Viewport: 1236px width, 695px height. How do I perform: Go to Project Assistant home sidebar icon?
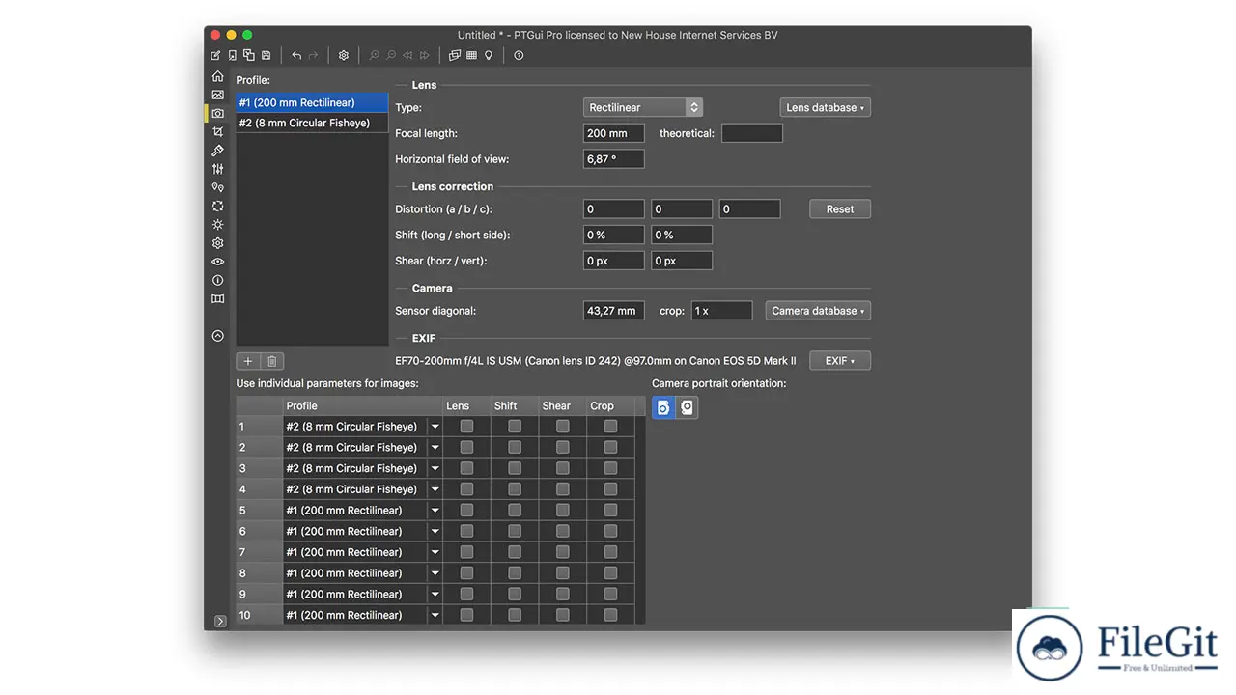(x=217, y=76)
